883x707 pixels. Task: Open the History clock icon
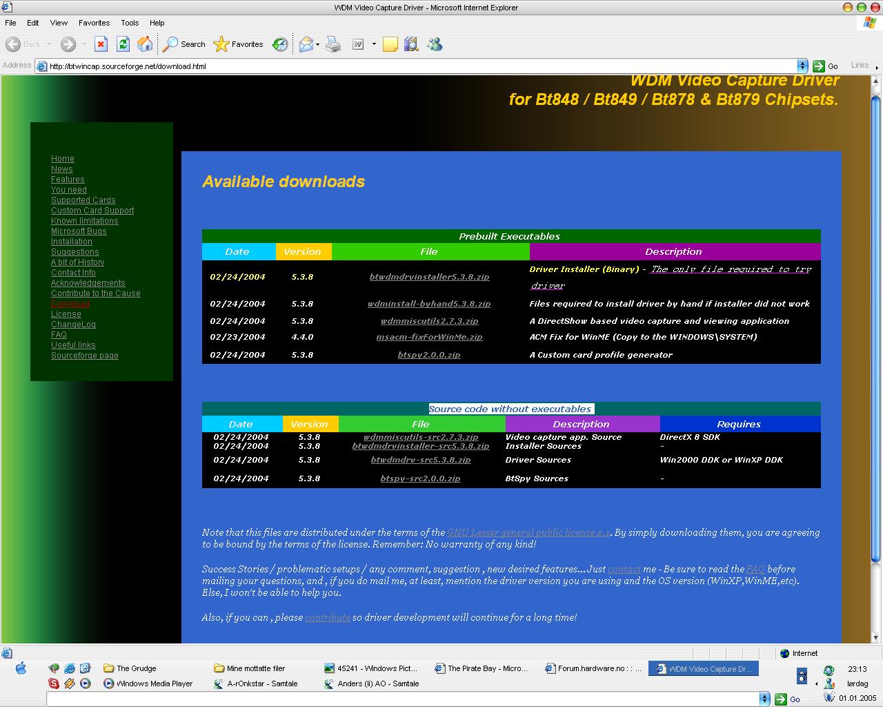point(280,44)
